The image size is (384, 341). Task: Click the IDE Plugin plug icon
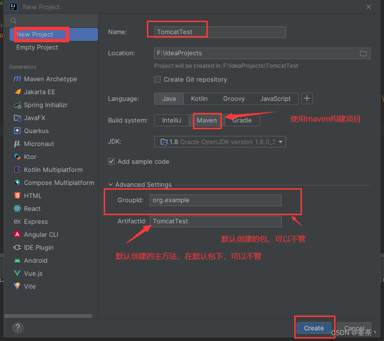(17, 247)
